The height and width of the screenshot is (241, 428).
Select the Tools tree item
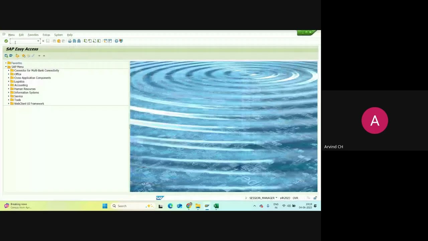point(17,100)
